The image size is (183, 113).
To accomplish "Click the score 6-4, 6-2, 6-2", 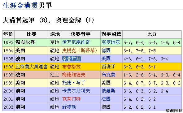I will coord(139,99).
